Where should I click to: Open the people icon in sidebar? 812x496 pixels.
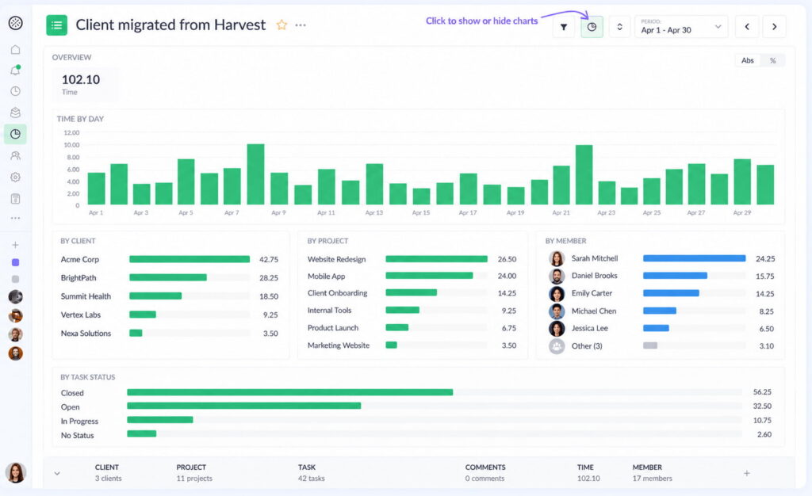click(x=16, y=155)
